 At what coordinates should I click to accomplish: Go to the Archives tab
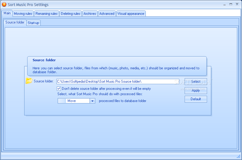[x=90, y=14]
